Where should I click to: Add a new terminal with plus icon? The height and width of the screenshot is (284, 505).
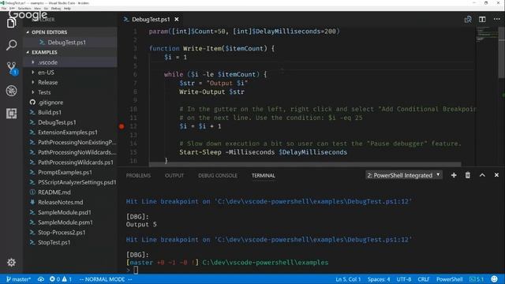pos(454,175)
